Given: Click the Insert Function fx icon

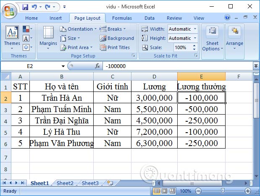Looking at the screenshot, I should [x=97, y=66].
